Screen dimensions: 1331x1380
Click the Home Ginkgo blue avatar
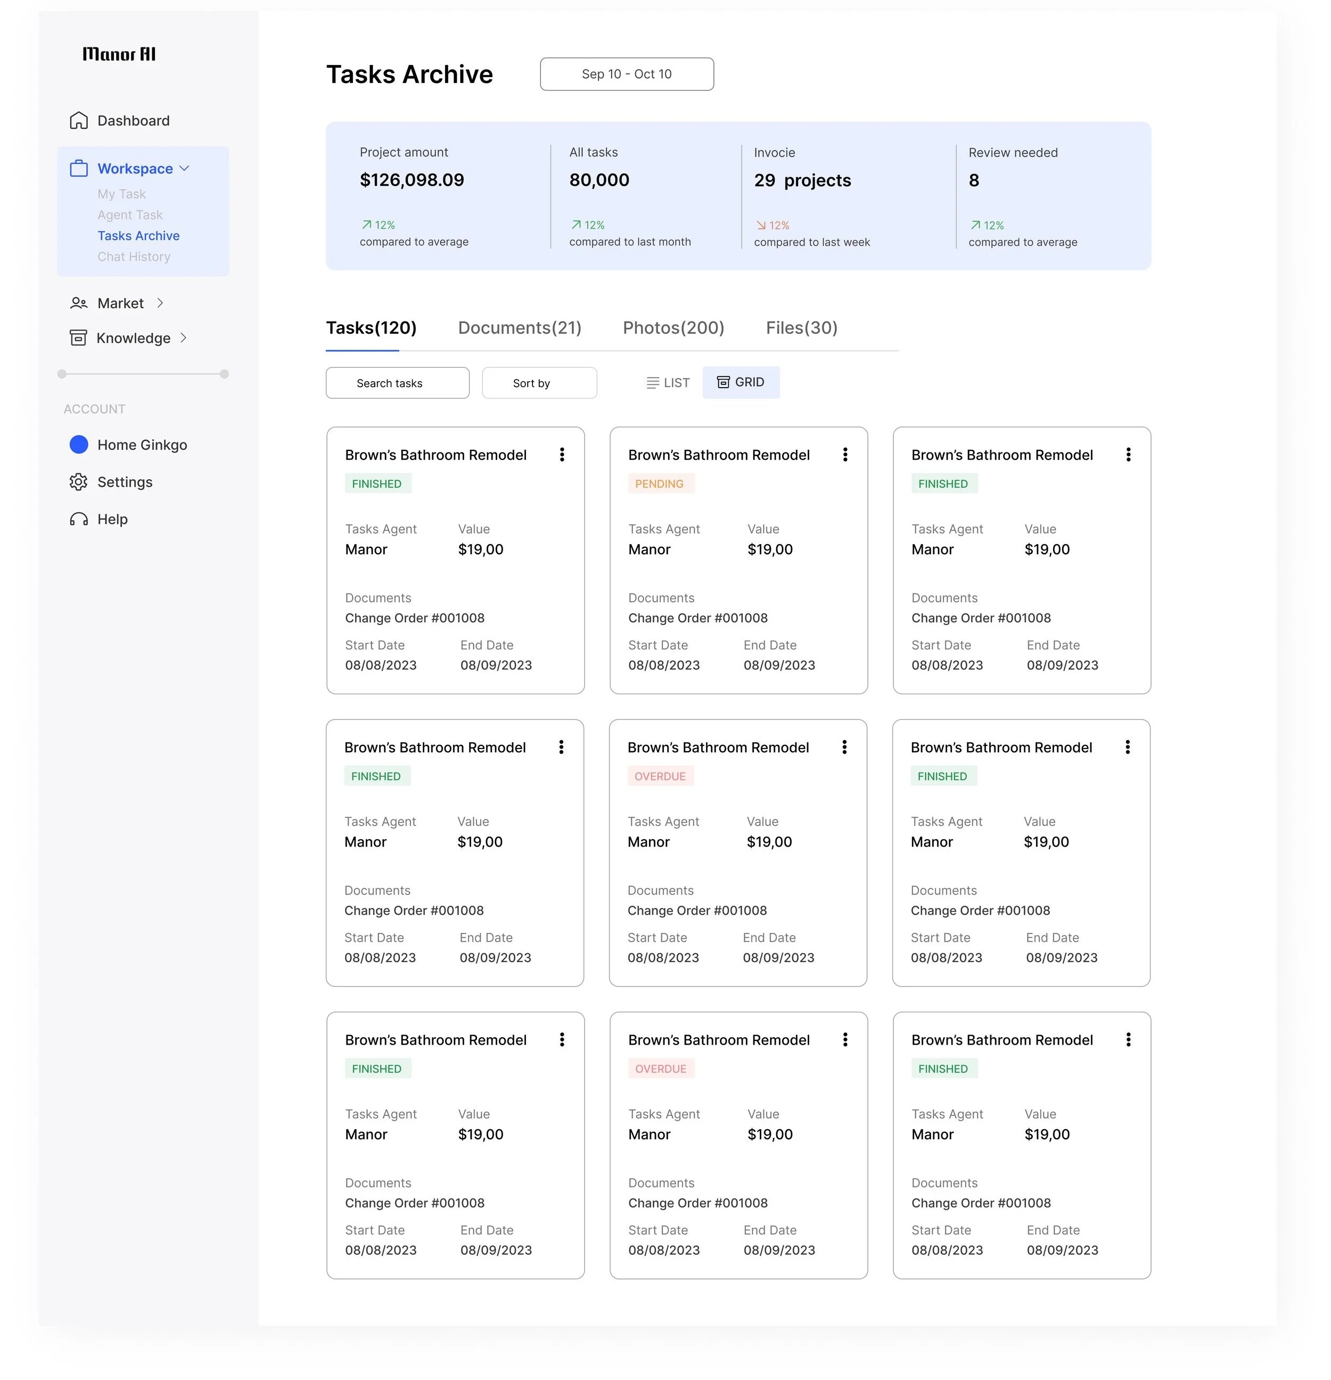tap(79, 445)
